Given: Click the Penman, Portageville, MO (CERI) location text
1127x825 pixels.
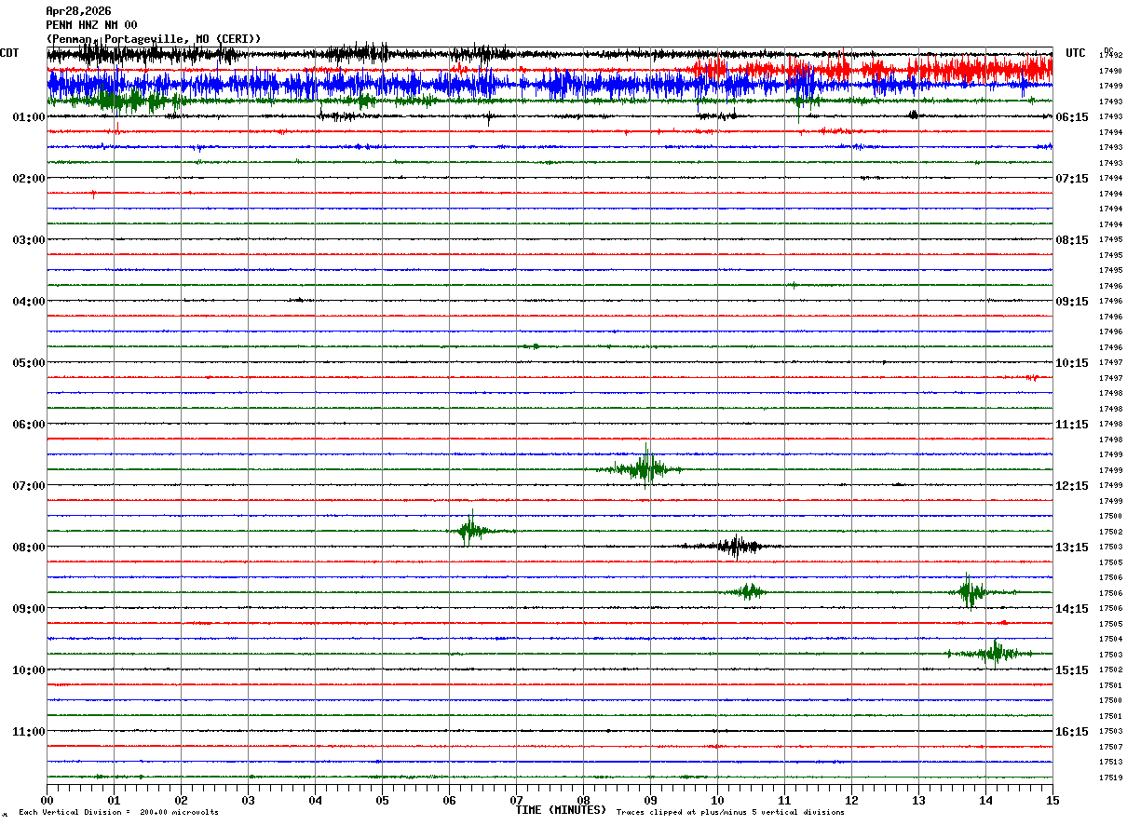Looking at the screenshot, I should [x=154, y=39].
